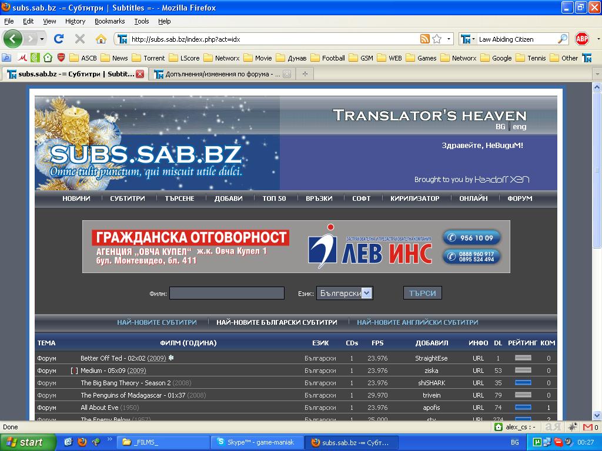602x451 pixels.
Task: Open the View menu
Action: pyautogui.click(x=49, y=21)
